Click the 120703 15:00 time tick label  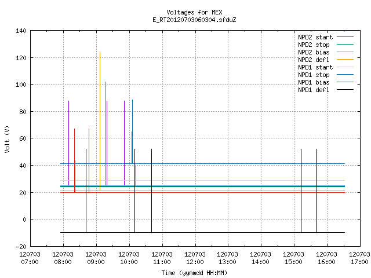pos(293,258)
